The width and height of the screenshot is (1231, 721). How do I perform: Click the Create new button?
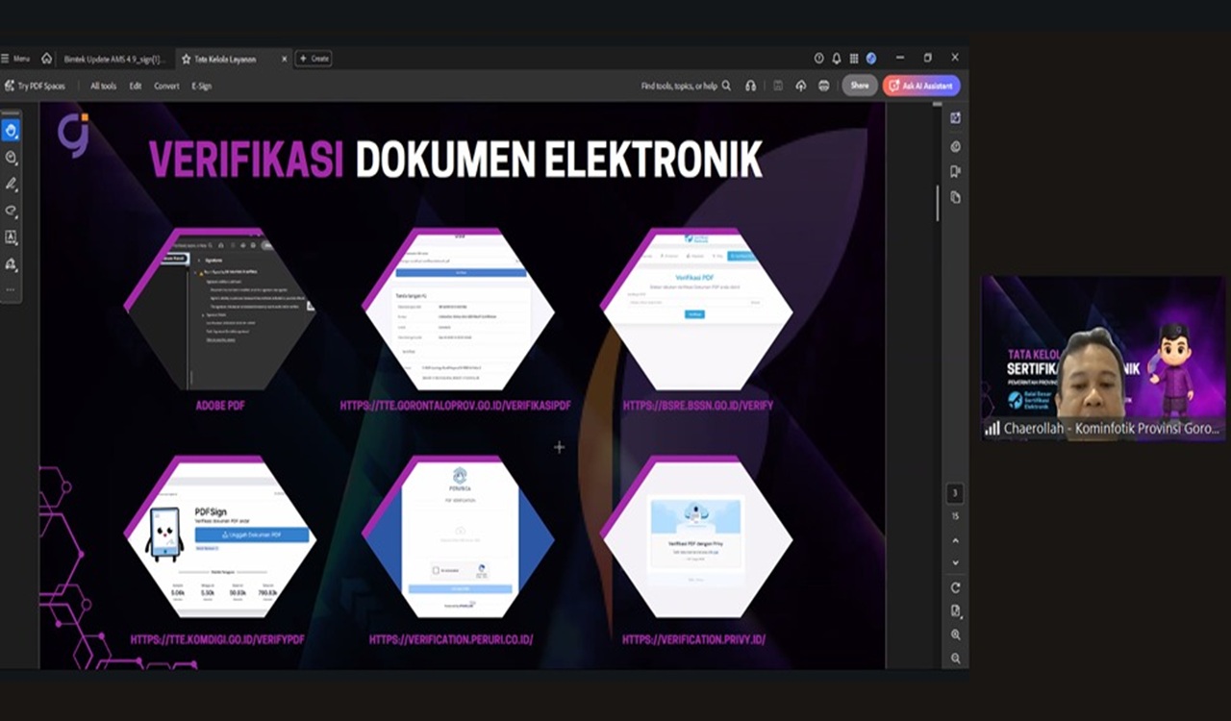(314, 59)
